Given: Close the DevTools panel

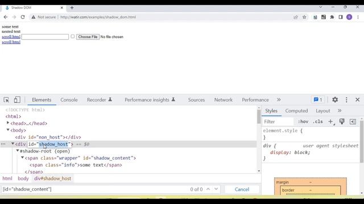Looking at the screenshot, I should pos(358,100).
